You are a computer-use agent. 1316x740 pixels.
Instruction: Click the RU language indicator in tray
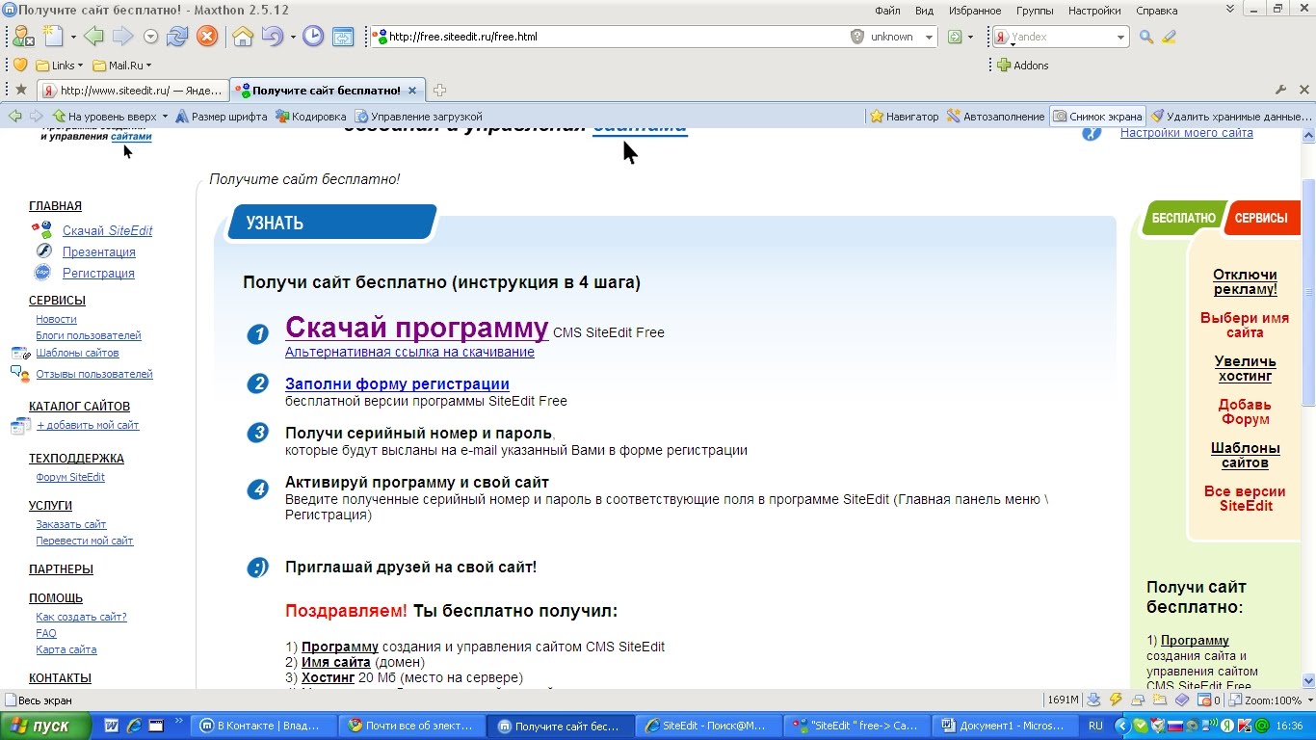pos(1095,726)
